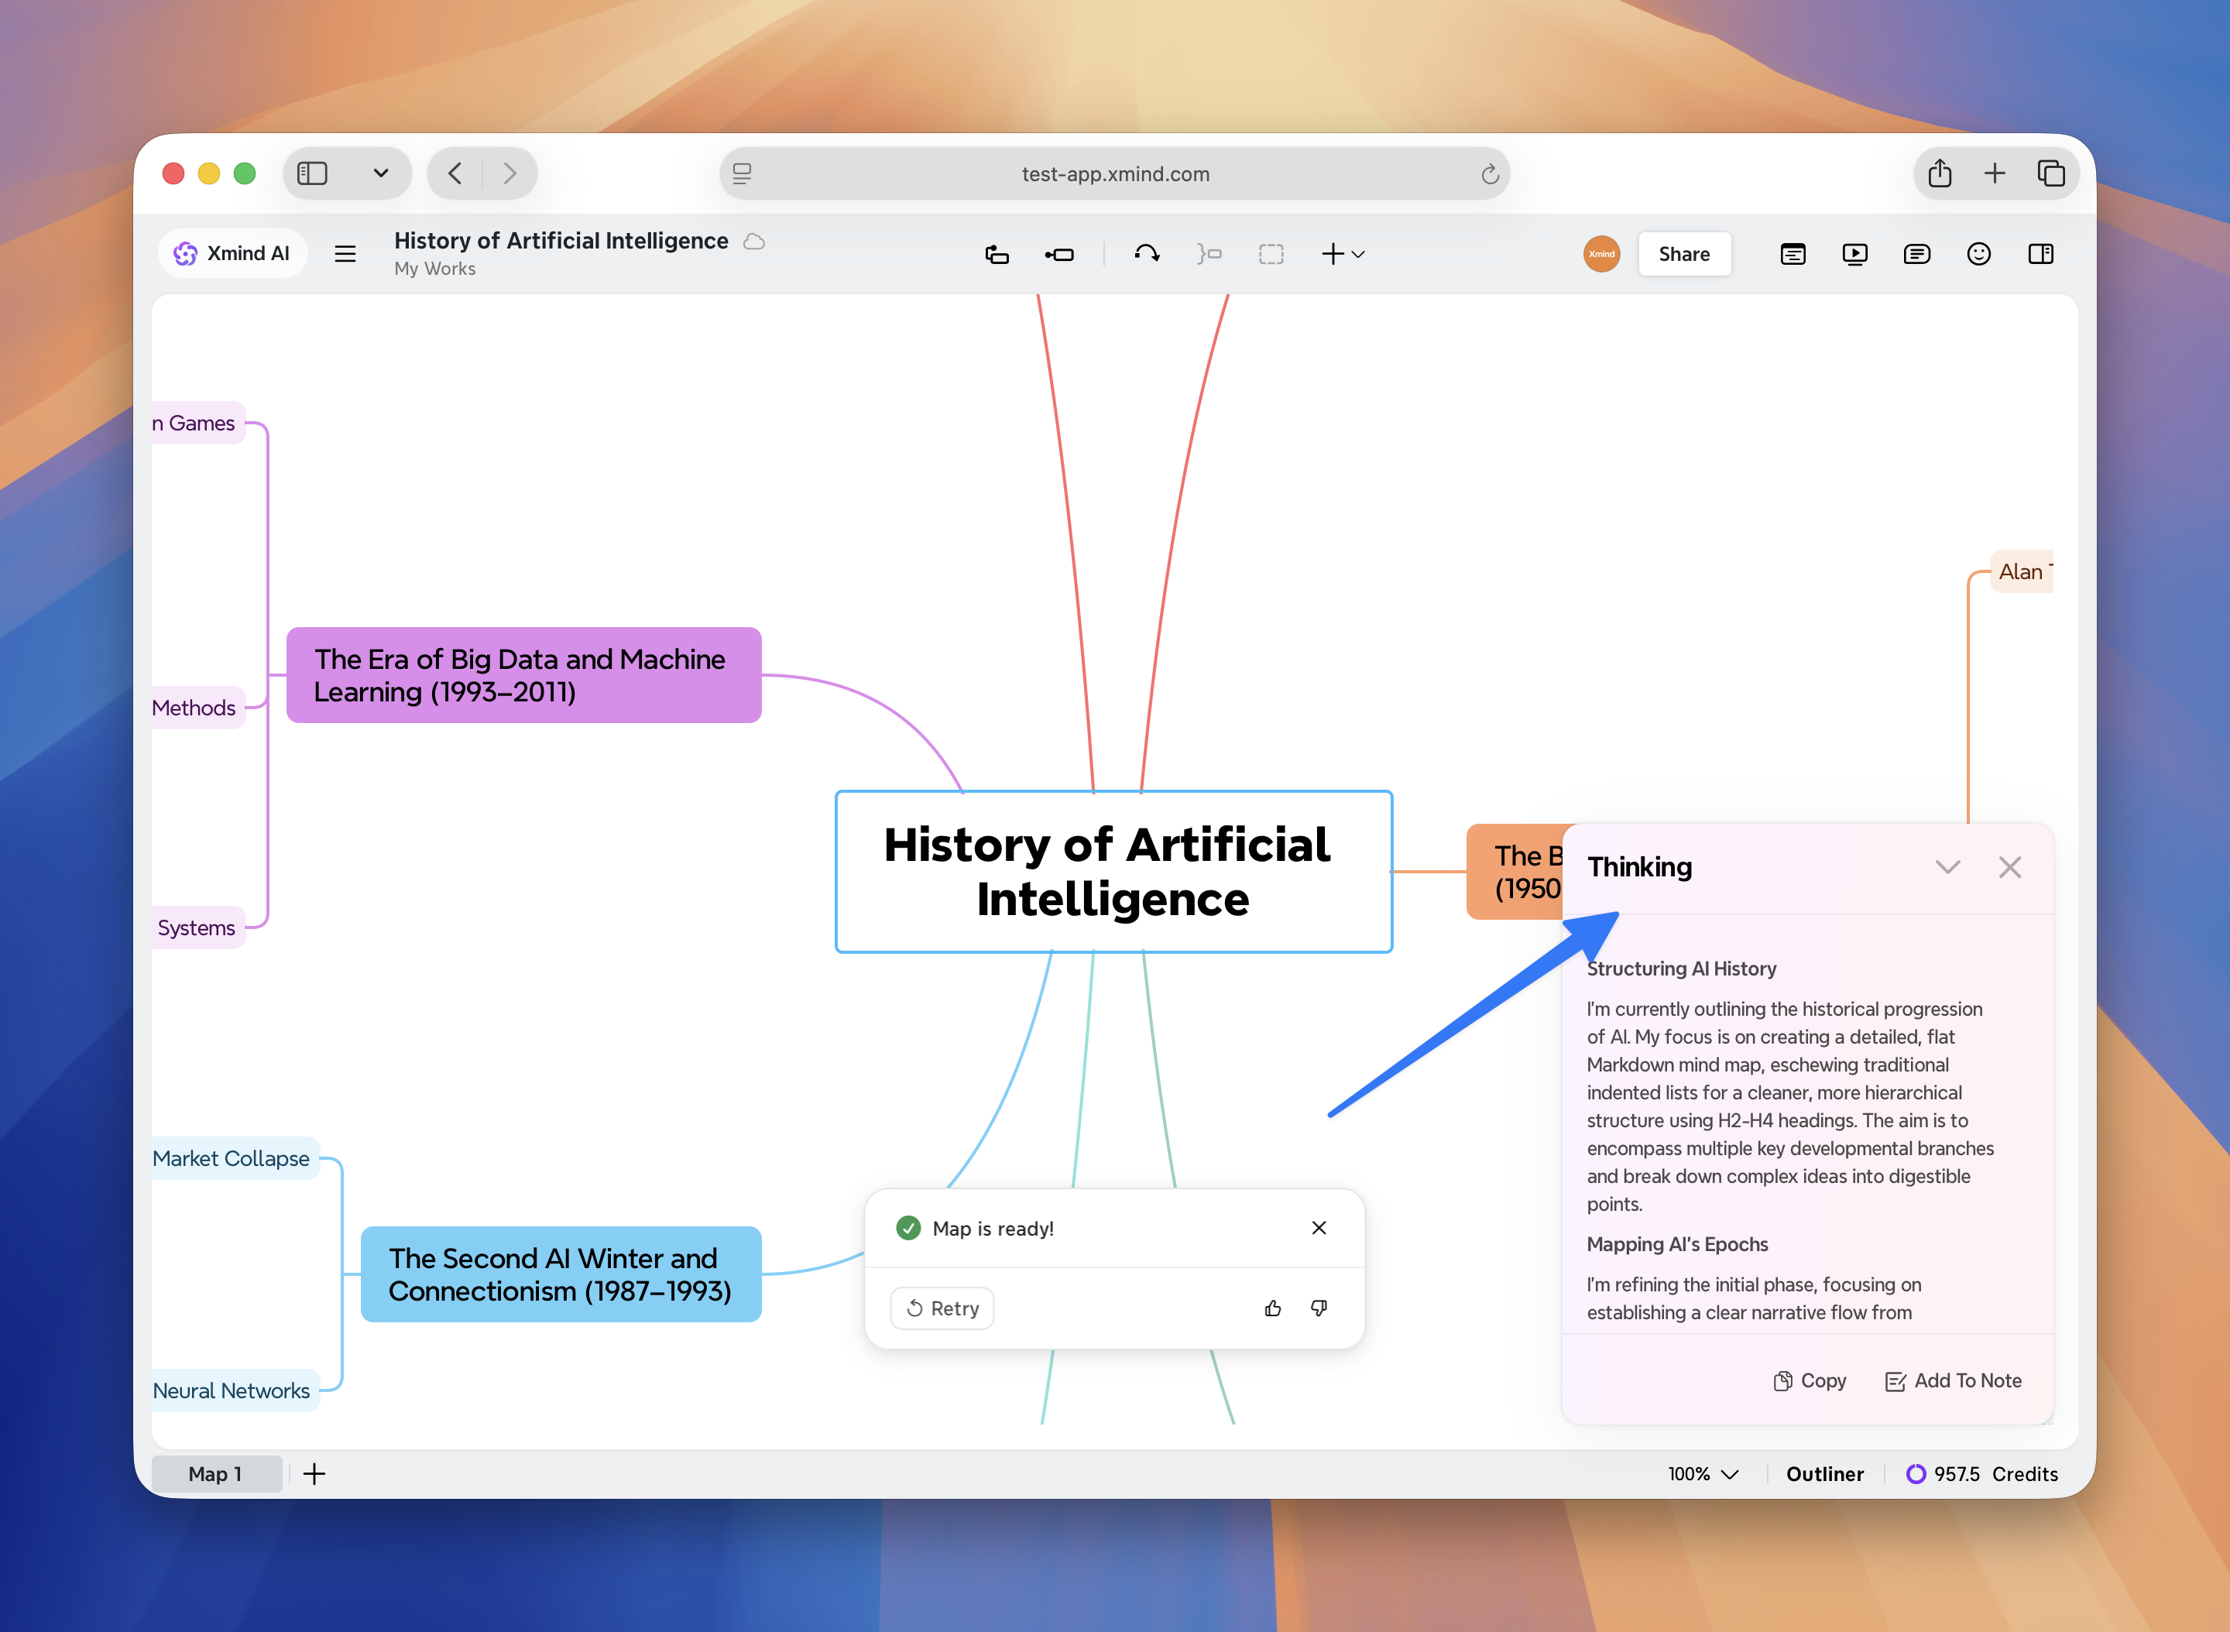The height and width of the screenshot is (1632, 2230).
Task: Give a thumbs up on the map
Action: pyautogui.click(x=1273, y=1308)
